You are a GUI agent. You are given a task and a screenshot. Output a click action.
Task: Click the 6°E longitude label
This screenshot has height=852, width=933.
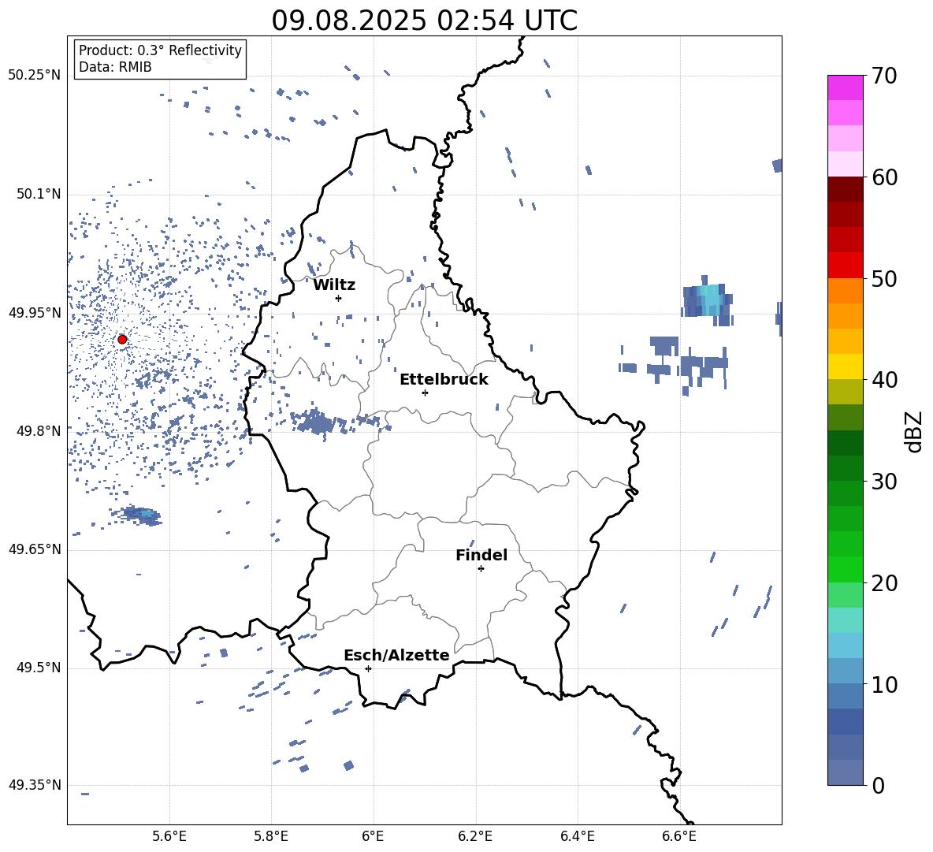373,836
